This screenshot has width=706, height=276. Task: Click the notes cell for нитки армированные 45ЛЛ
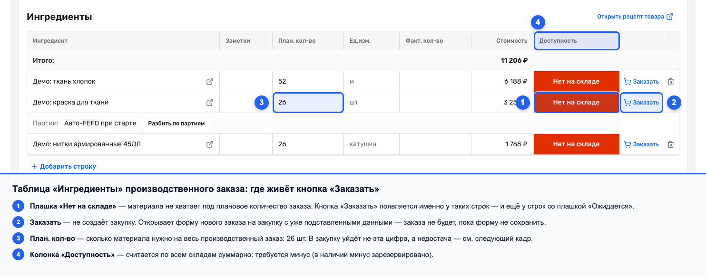pos(245,144)
